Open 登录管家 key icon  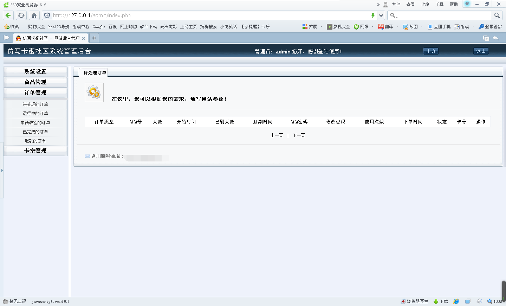[481, 27]
